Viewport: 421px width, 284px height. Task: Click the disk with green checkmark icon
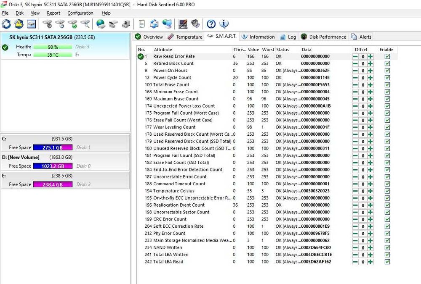pos(73,24)
